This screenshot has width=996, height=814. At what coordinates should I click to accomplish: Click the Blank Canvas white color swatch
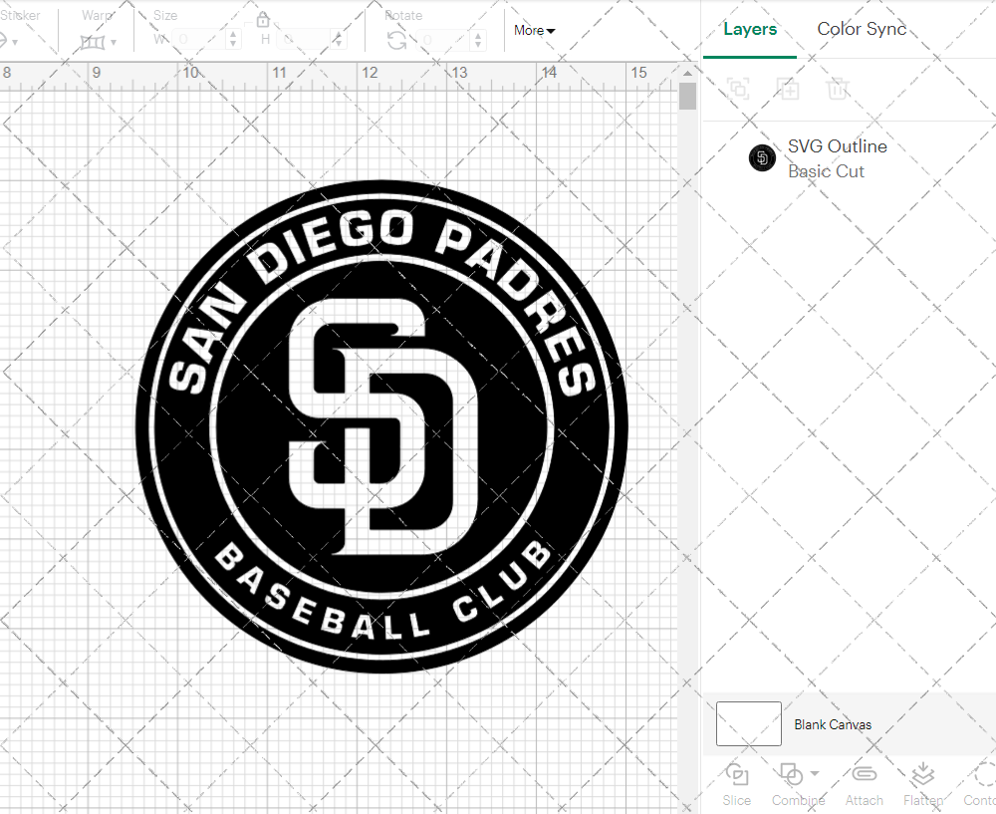click(748, 724)
